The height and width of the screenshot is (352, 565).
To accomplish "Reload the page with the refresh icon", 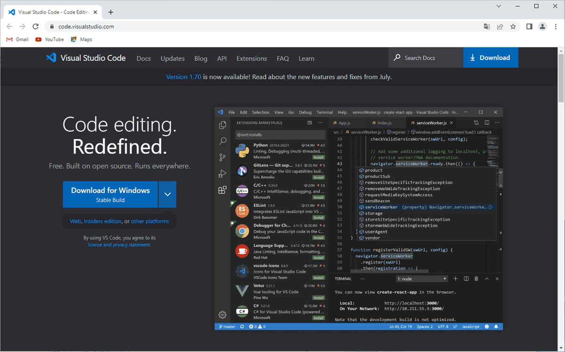I will (x=36, y=27).
